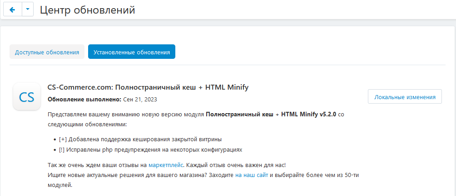Image resolution: width=456 pixels, height=196 pixels.
Task: Switch to the Доступные обновления tab
Action: point(47,52)
